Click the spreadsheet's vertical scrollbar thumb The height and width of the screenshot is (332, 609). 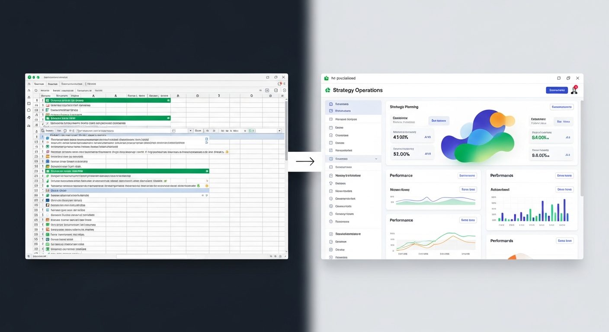click(286, 130)
